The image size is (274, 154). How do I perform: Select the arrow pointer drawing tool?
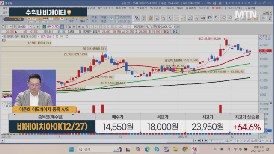pos(170,18)
